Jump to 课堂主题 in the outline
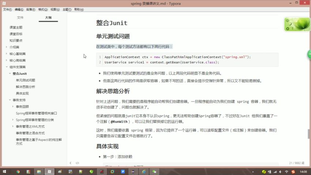 [x=16, y=27]
